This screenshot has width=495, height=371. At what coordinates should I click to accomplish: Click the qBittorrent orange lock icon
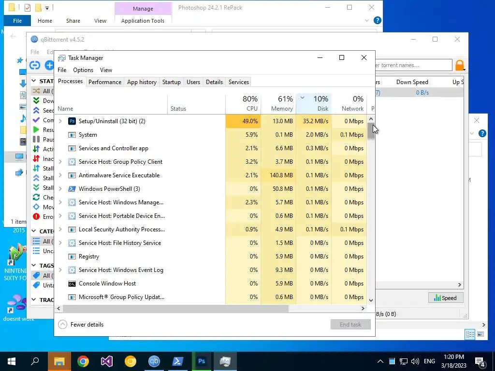coord(460,65)
